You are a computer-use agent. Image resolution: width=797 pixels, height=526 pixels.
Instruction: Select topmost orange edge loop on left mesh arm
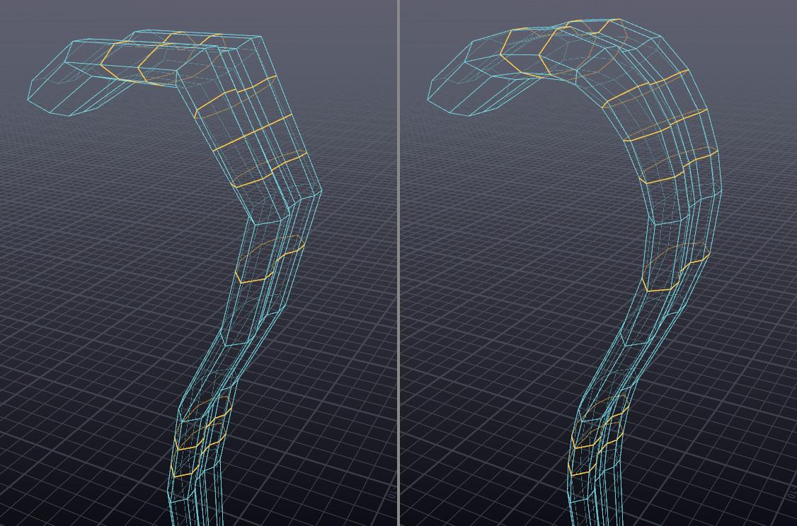click(234, 95)
